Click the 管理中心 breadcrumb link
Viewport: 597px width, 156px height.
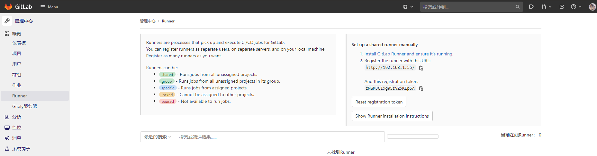(x=148, y=21)
